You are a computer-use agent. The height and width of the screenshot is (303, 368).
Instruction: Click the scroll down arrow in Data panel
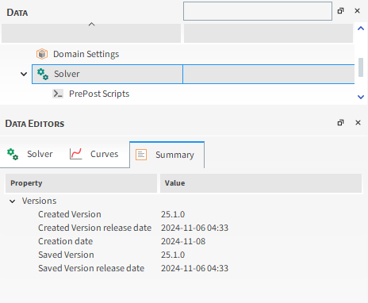click(361, 97)
